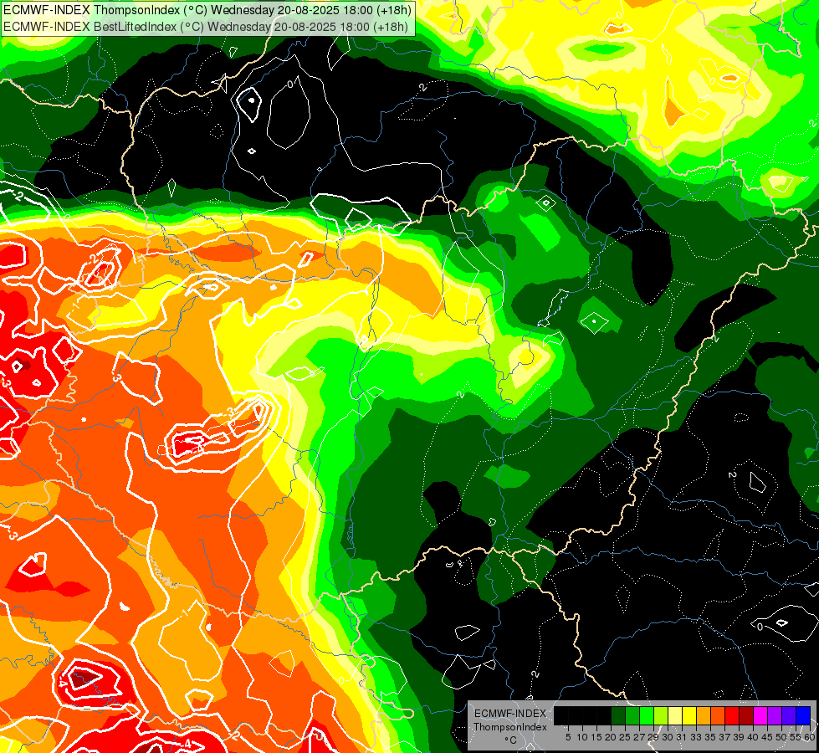Click the ThompsonIndex label in the legend
This screenshot has height=753, width=819.
point(510,727)
